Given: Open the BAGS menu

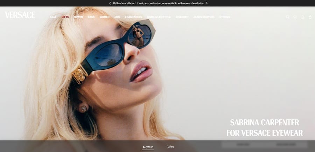Looking at the screenshot, I should (x=91, y=17).
